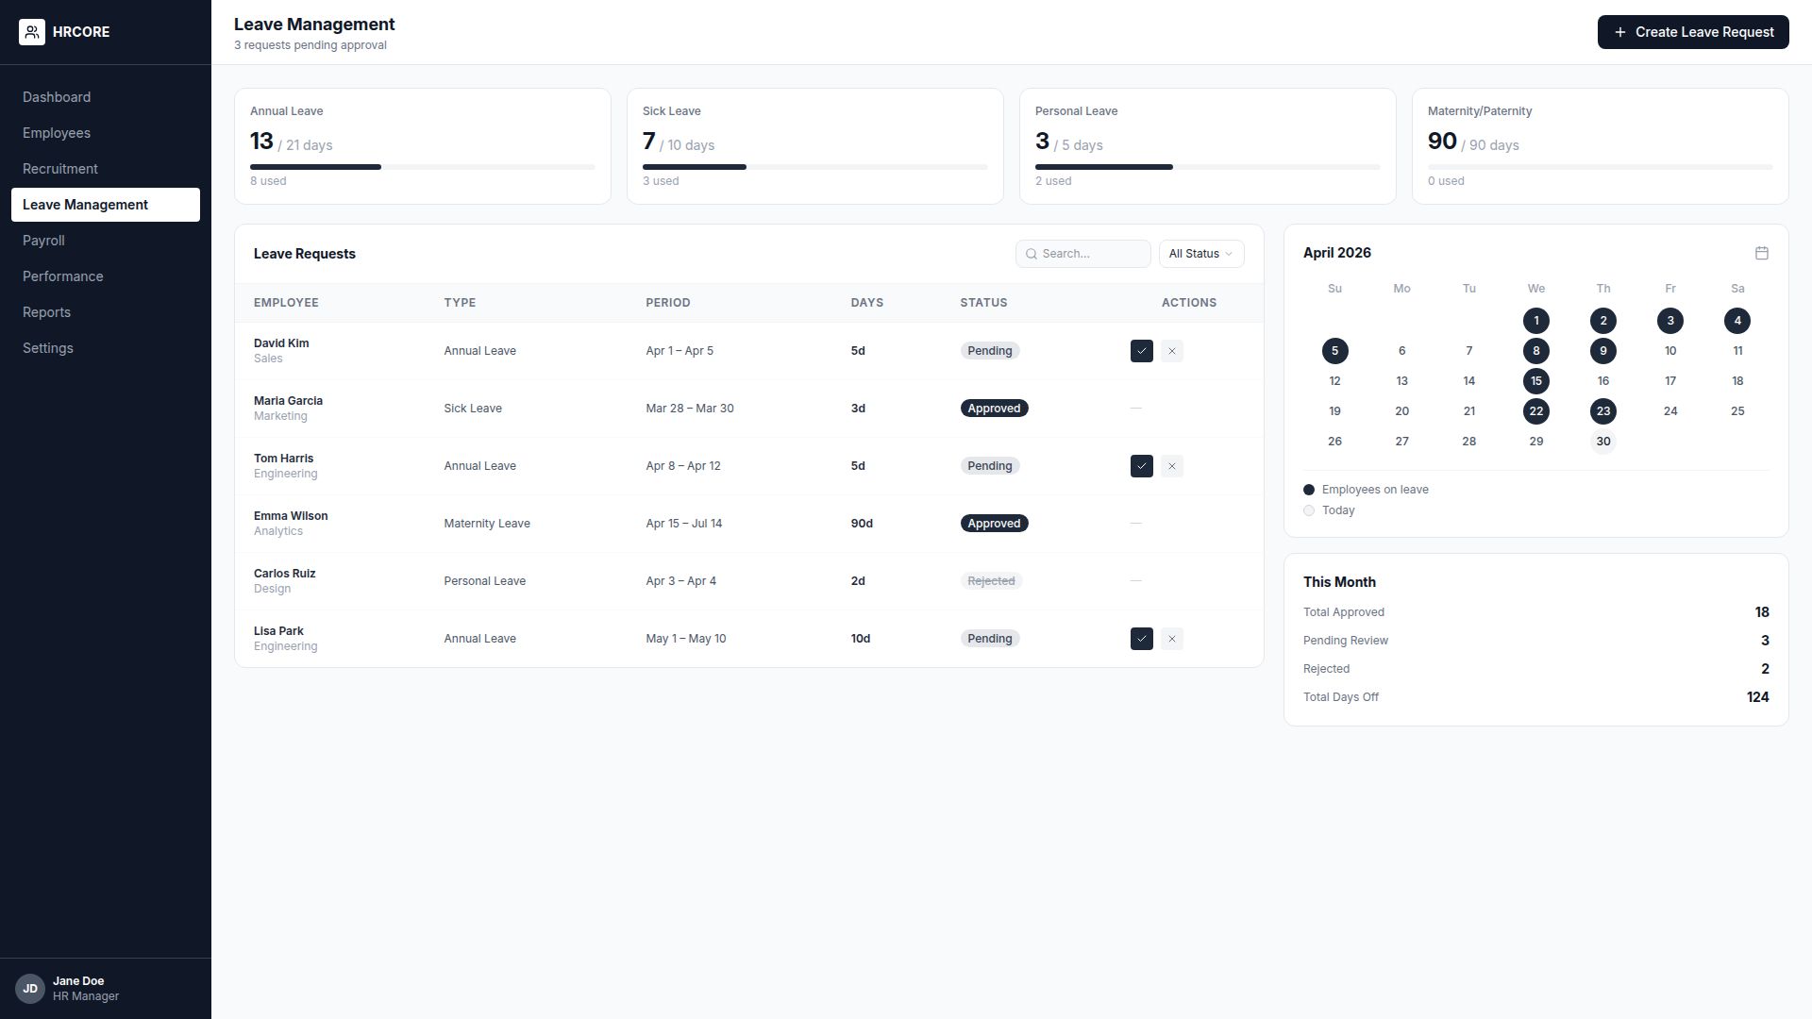Reject David Kim's leave request
The width and height of the screenshot is (1812, 1019).
(1171, 351)
